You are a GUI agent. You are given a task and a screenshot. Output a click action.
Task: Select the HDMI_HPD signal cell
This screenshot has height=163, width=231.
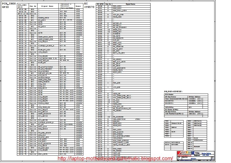(x=117, y=72)
